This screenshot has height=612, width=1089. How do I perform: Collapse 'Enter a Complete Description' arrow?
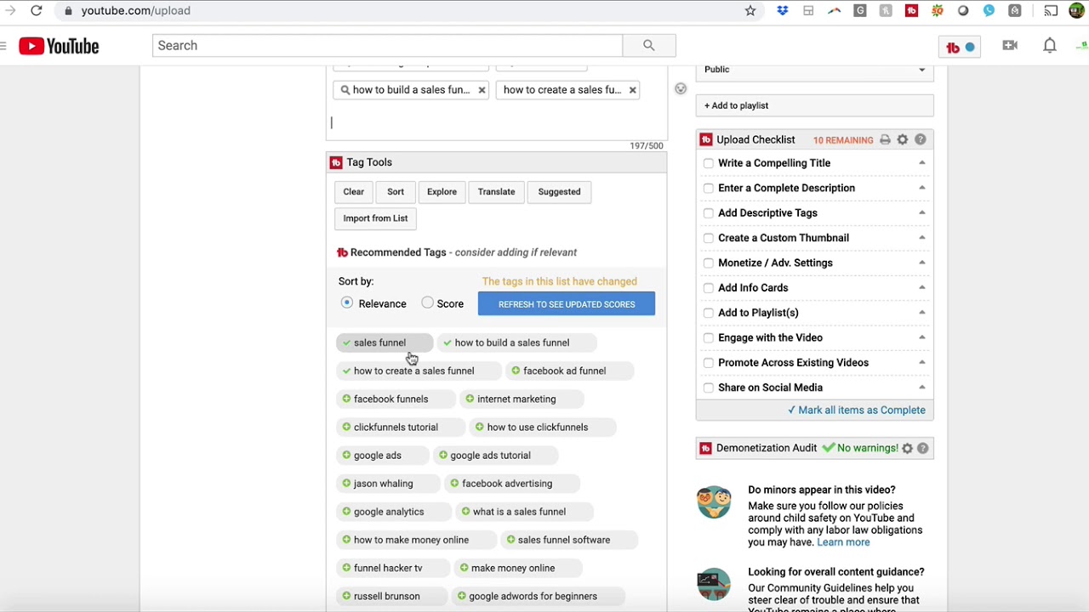[921, 188]
